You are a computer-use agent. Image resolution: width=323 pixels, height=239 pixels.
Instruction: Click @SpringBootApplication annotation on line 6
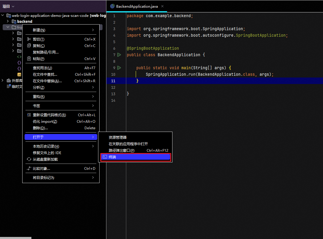pos(153,48)
